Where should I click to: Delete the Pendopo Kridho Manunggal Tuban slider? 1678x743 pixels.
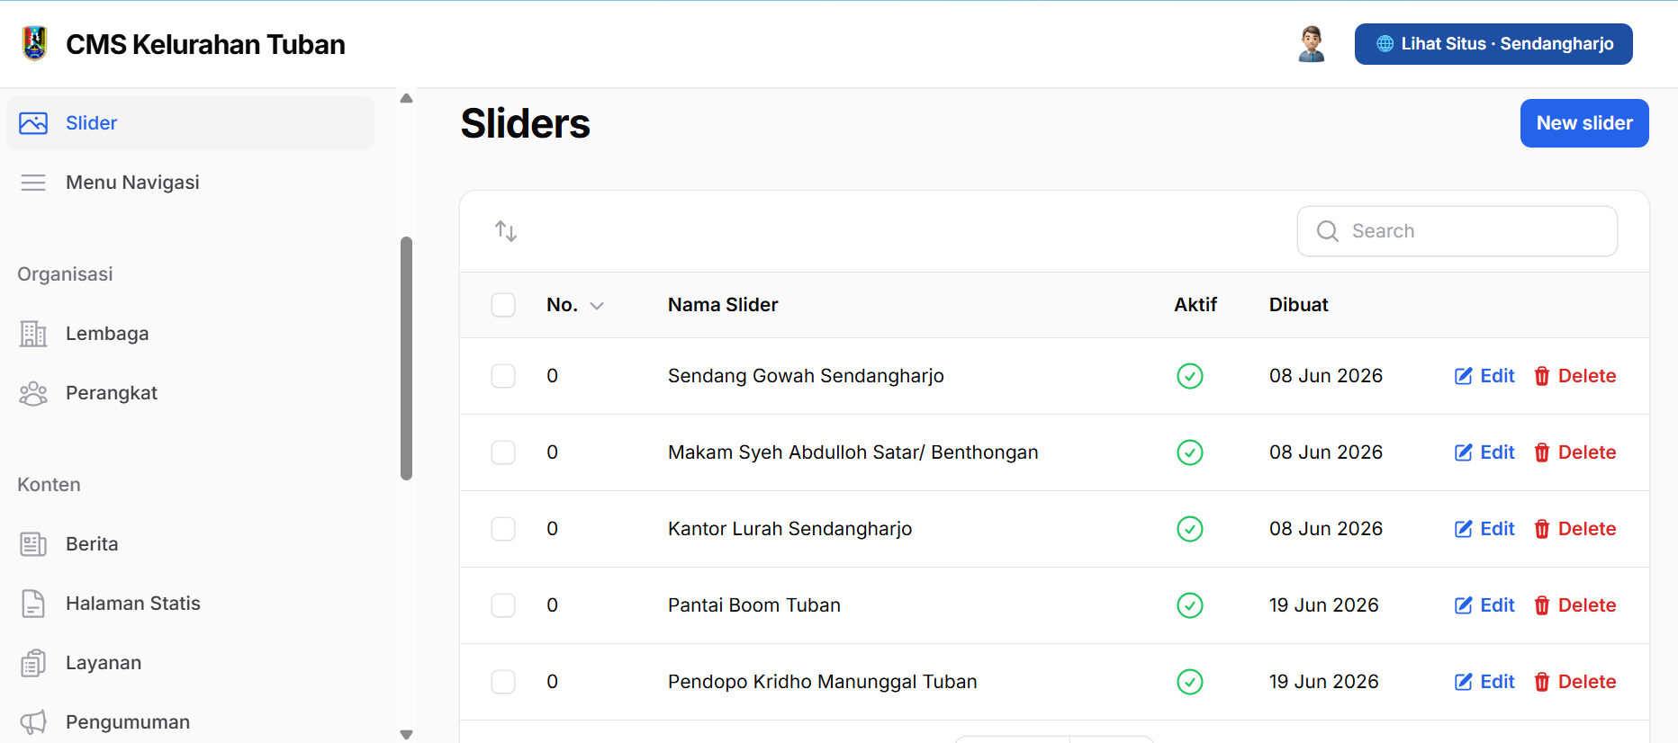1574,682
